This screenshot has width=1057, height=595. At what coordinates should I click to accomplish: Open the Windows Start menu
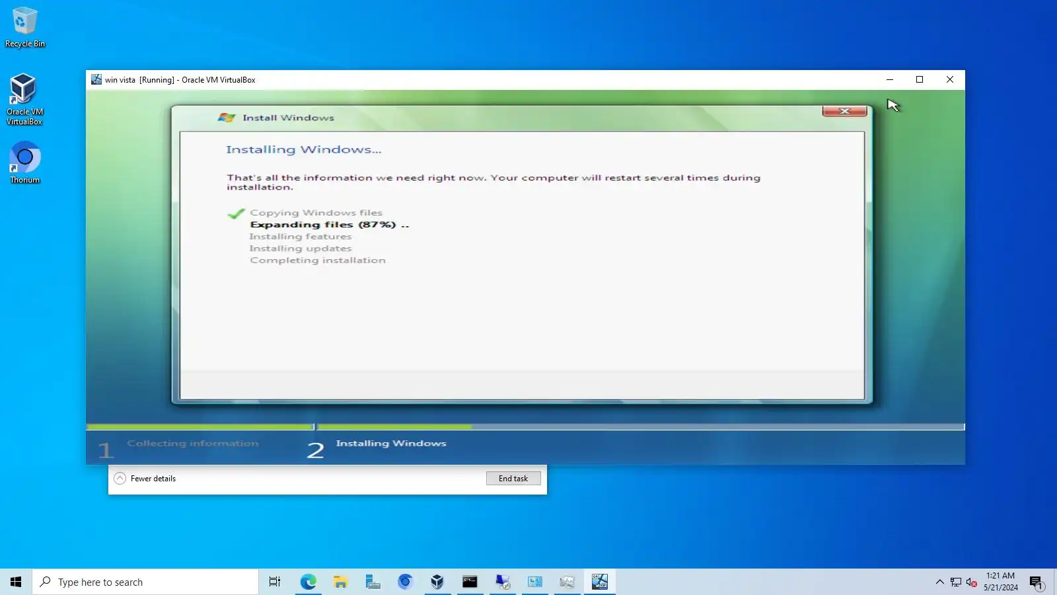point(16,582)
